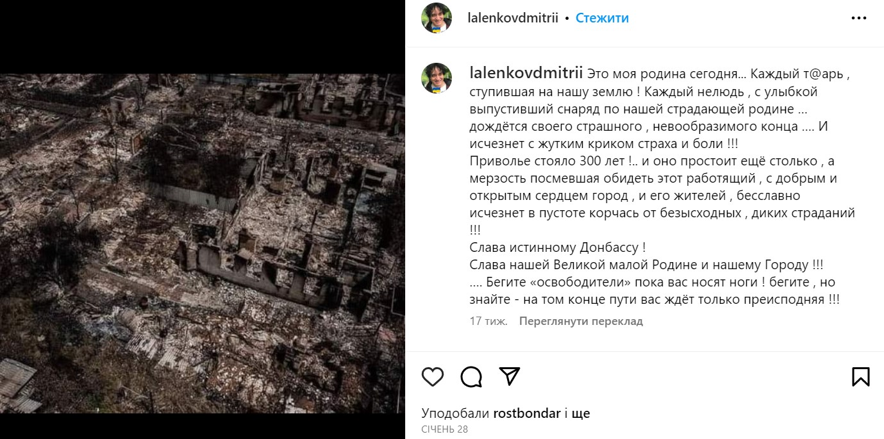Open the rostbondar profile link
This screenshot has height=439, width=884.
[528, 413]
